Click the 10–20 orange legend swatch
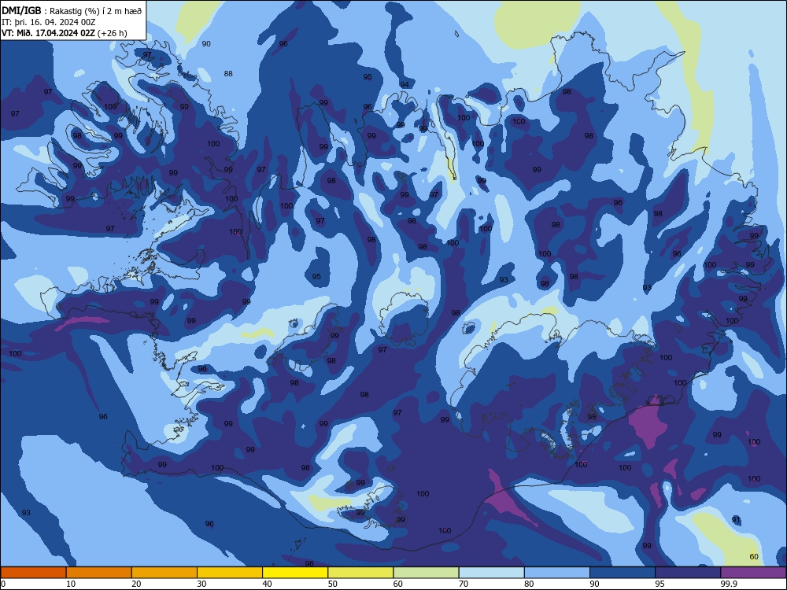787x590 pixels. 99,573
